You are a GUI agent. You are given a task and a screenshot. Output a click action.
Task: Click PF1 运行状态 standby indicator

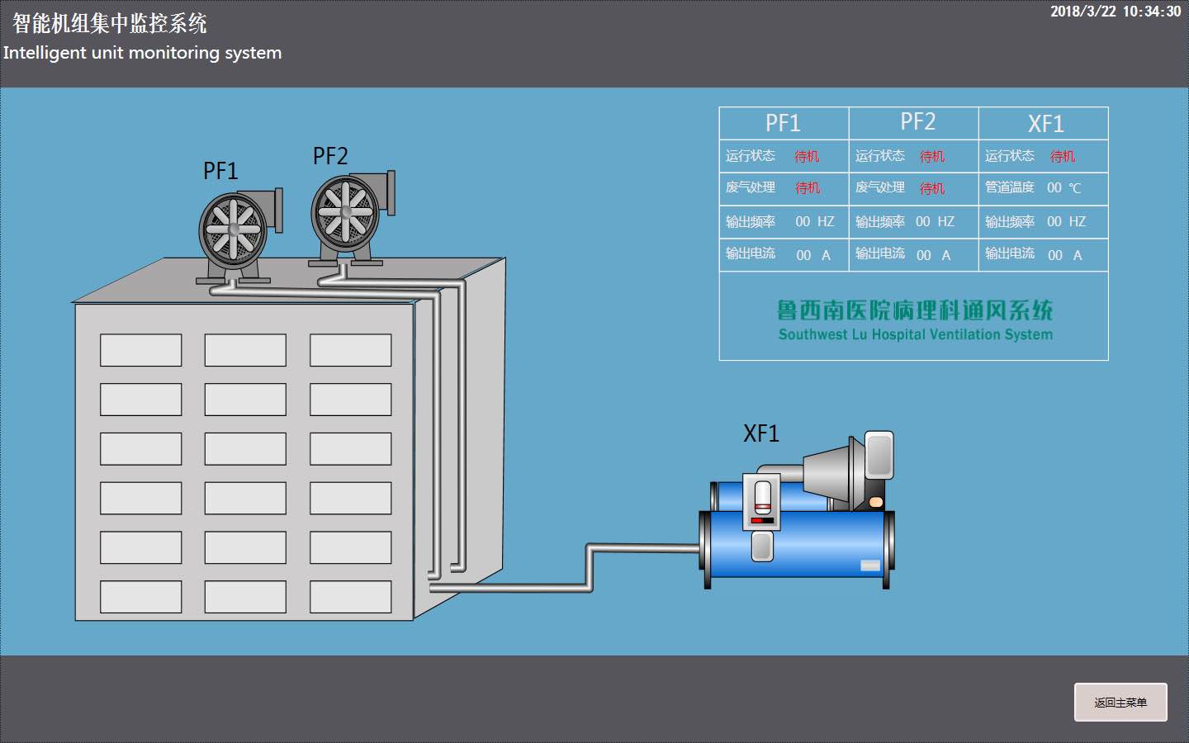click(x=807, y=156)
